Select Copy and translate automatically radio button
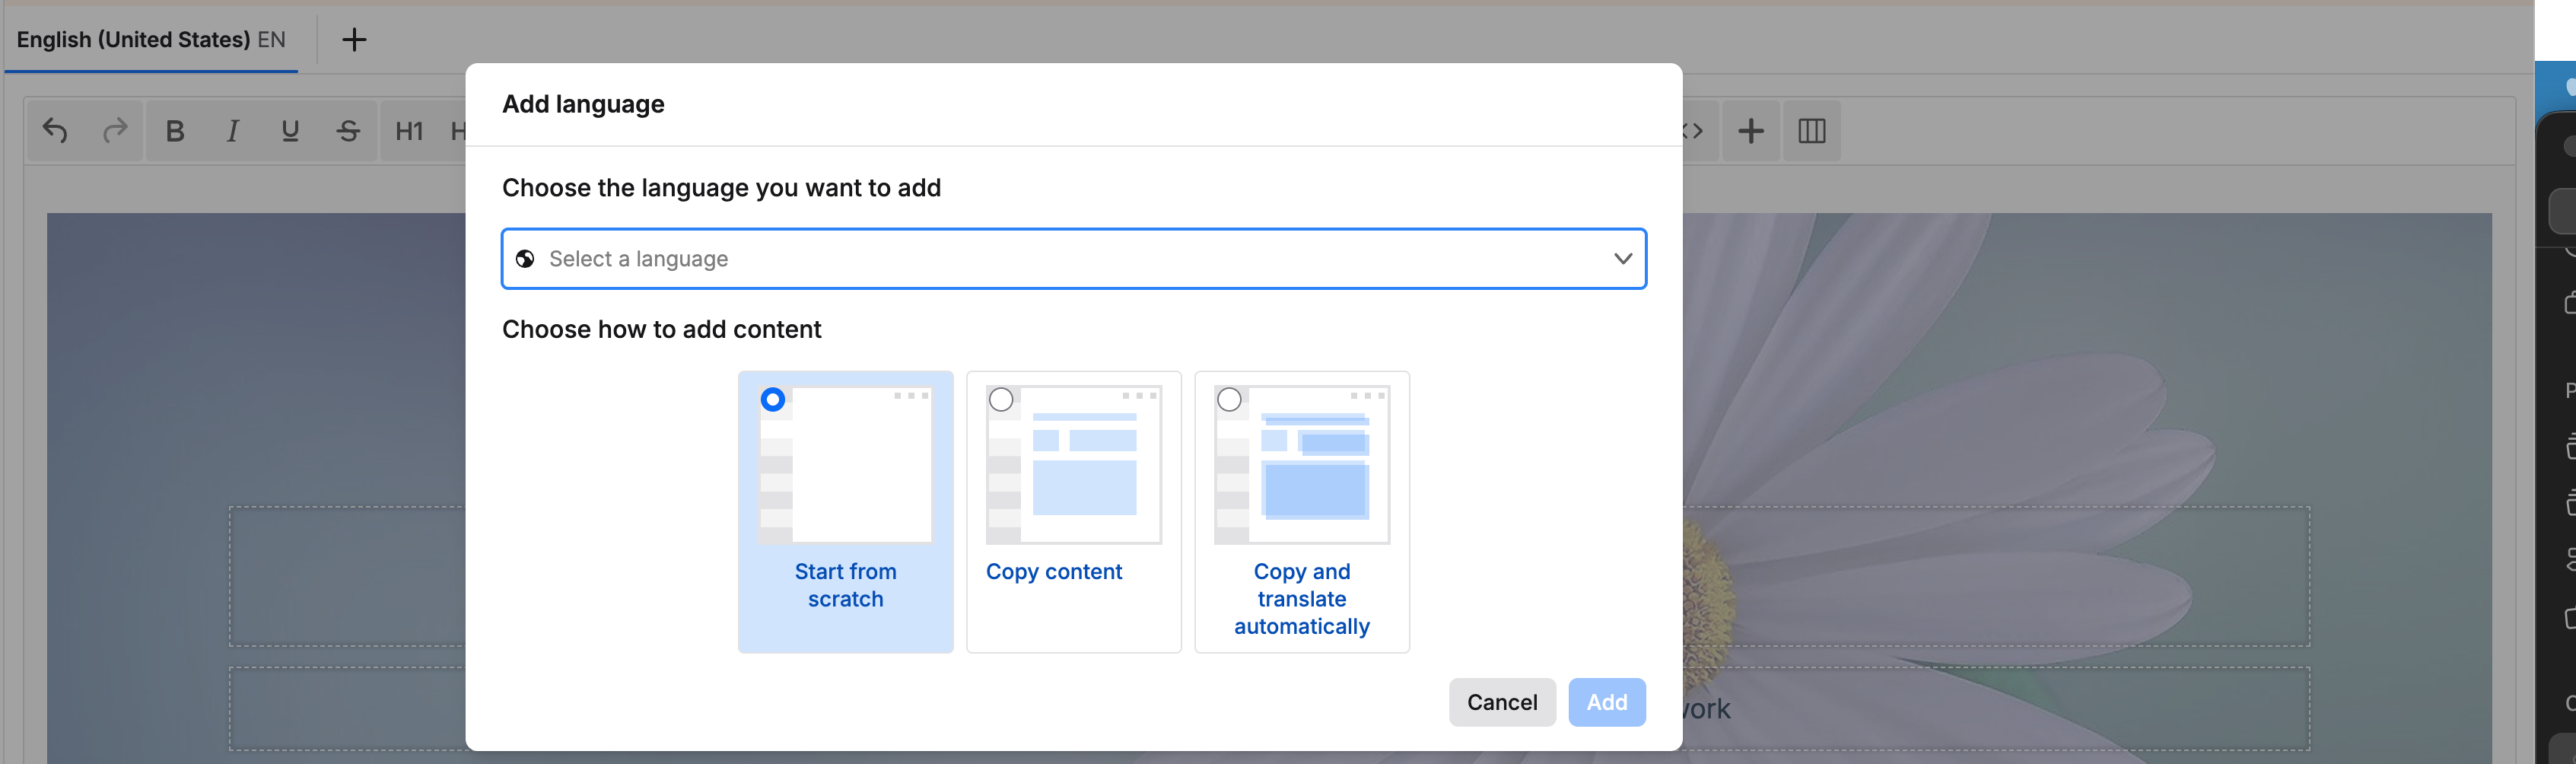Viewport: 2576px width, 764px height. 1229,400
